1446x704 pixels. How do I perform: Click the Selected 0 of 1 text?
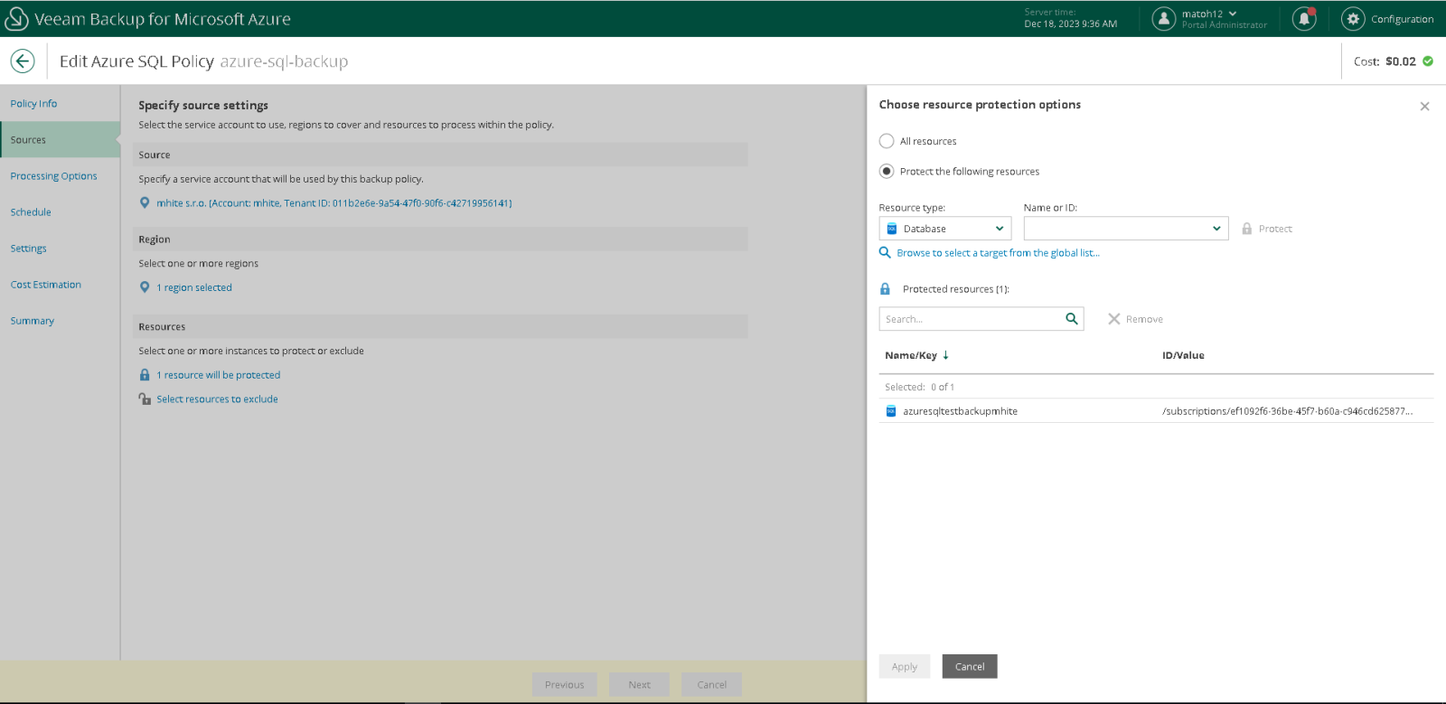coord(919,387)
